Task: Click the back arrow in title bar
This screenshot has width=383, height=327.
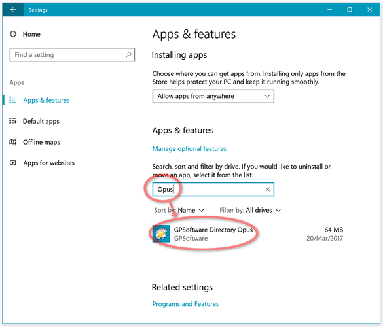Action: click(x=13, y=10)
